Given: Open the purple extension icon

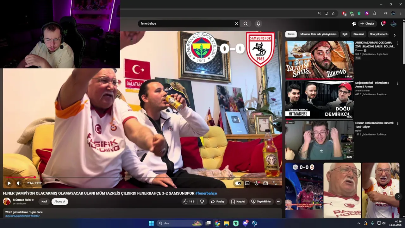Looking at the screenshot, I should click(x=366, y=13).
